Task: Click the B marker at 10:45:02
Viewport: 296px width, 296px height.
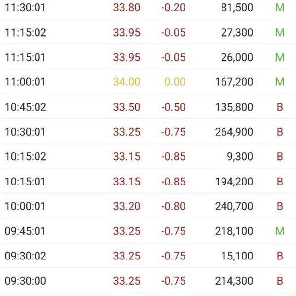Action: pyautogui.click(x=280, y=107)
